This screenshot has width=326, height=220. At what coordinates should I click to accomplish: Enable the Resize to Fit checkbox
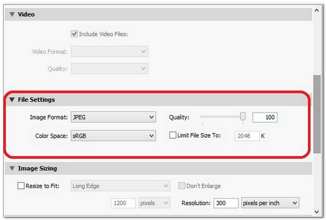pos(21,186)
